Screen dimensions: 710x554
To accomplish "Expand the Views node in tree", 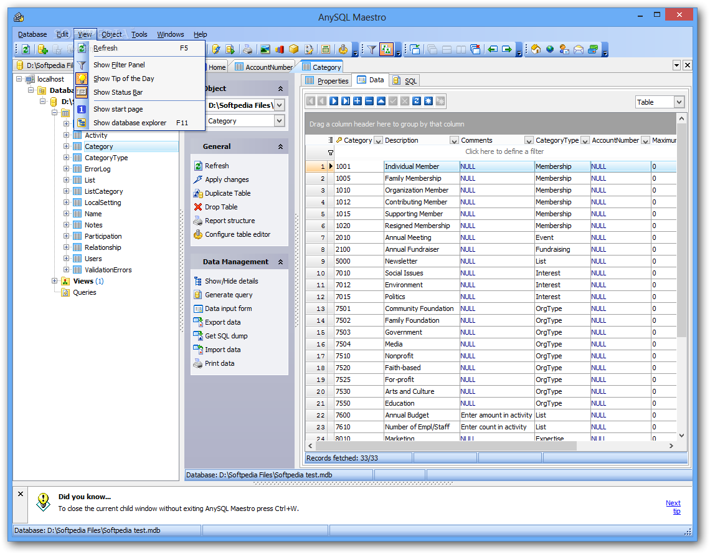I will pos(55,281).
